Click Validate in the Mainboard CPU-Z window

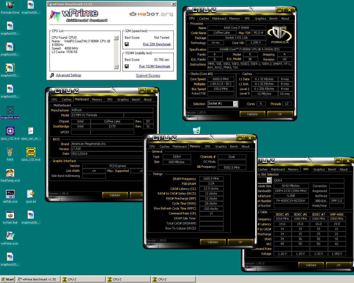pyautogui.click(x=115, y=195)
